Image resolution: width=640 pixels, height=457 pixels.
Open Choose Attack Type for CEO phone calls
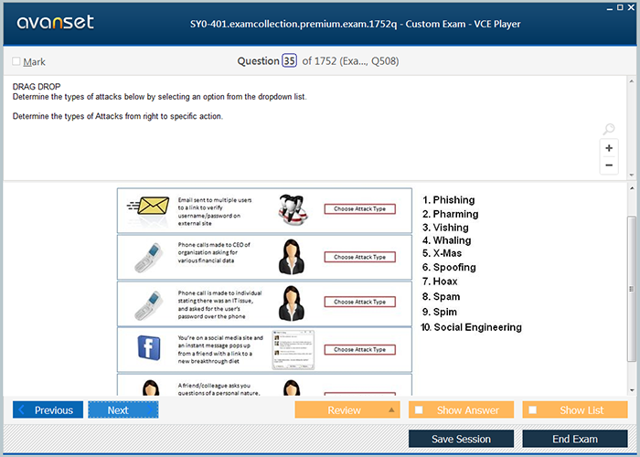coord(359,257)
